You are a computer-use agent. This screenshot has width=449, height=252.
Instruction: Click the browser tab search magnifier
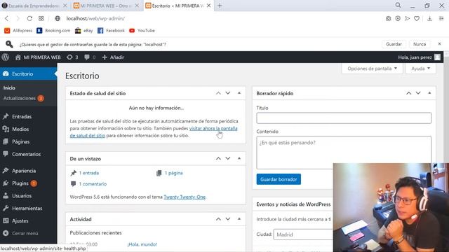tap(398, 6)
